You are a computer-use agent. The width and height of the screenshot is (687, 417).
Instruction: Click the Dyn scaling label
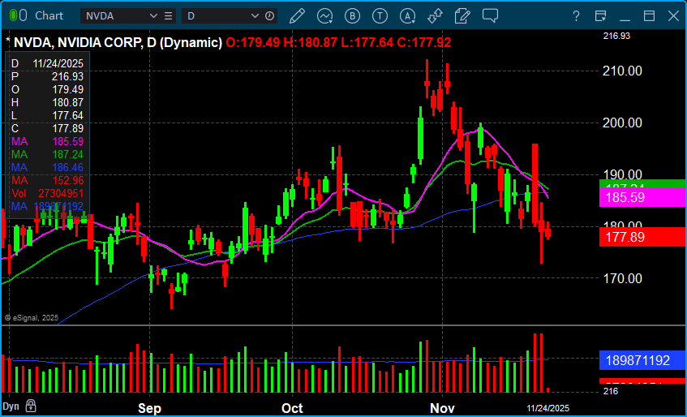click(x=12, y=405)
